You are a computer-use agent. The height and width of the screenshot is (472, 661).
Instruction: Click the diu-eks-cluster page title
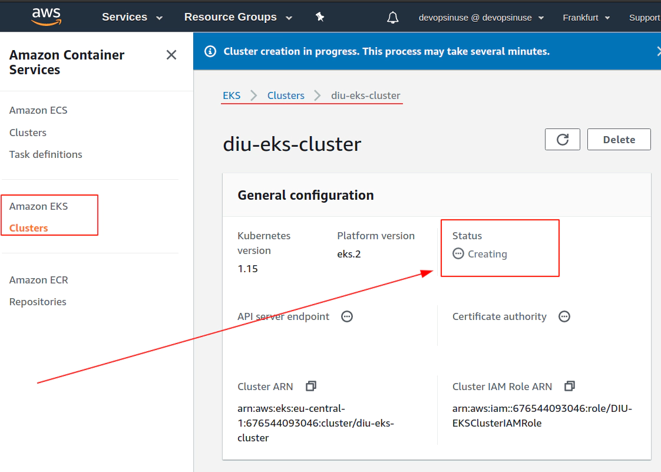pos(292,144)
